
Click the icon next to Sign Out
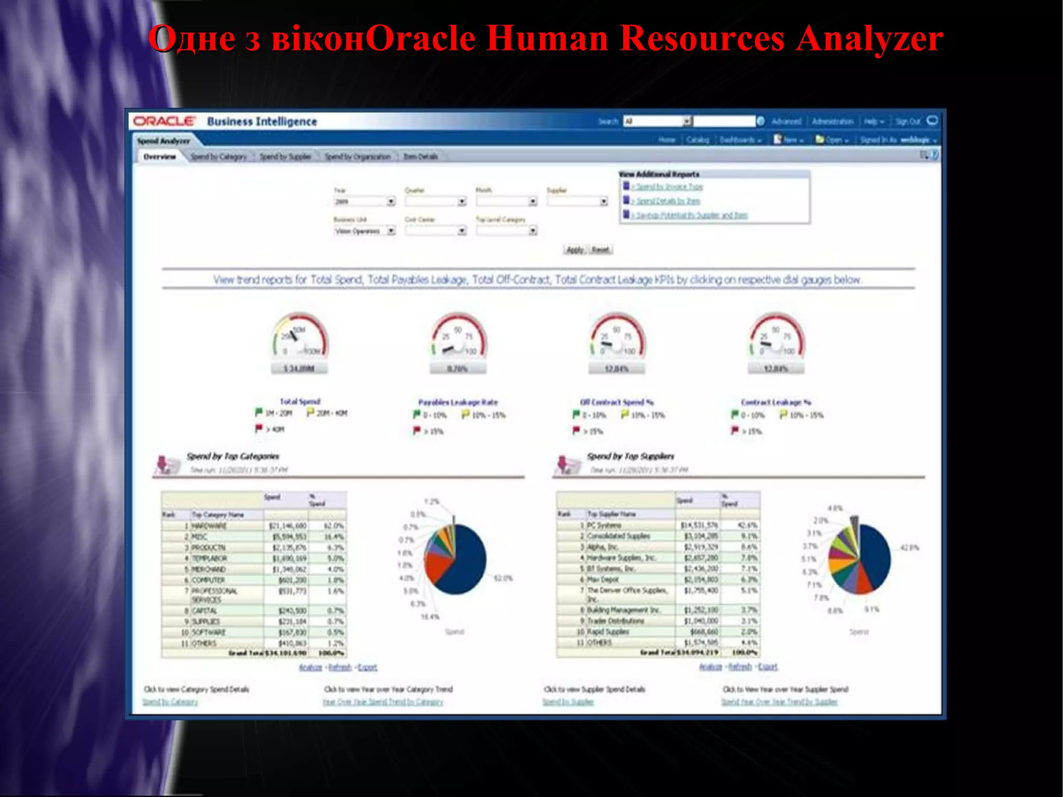[932, 120]
